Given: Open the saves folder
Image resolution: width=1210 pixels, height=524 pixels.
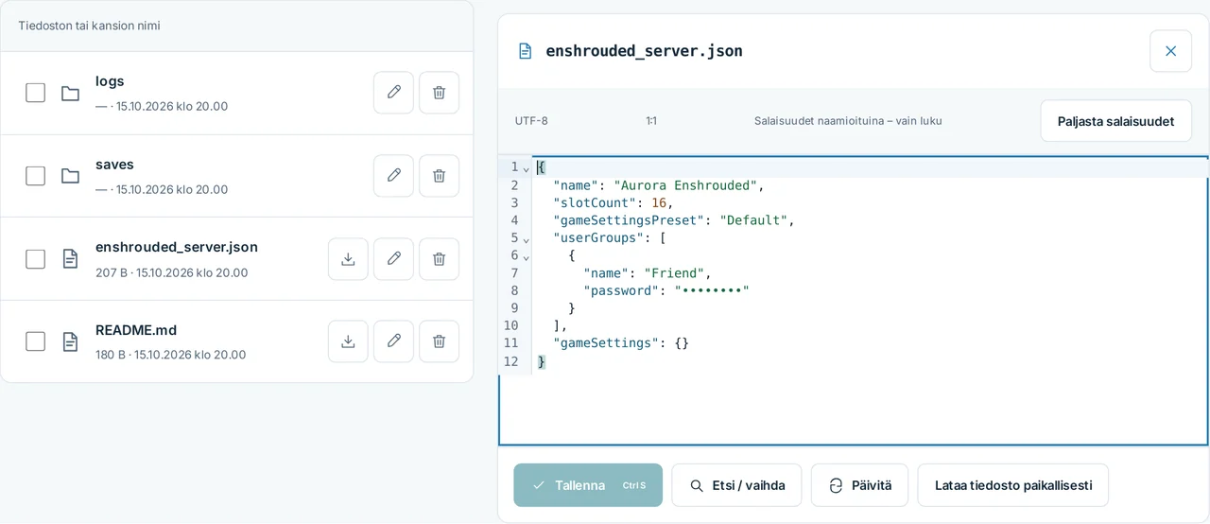Looking at the screenshot, I should click(x=114, y=165).
